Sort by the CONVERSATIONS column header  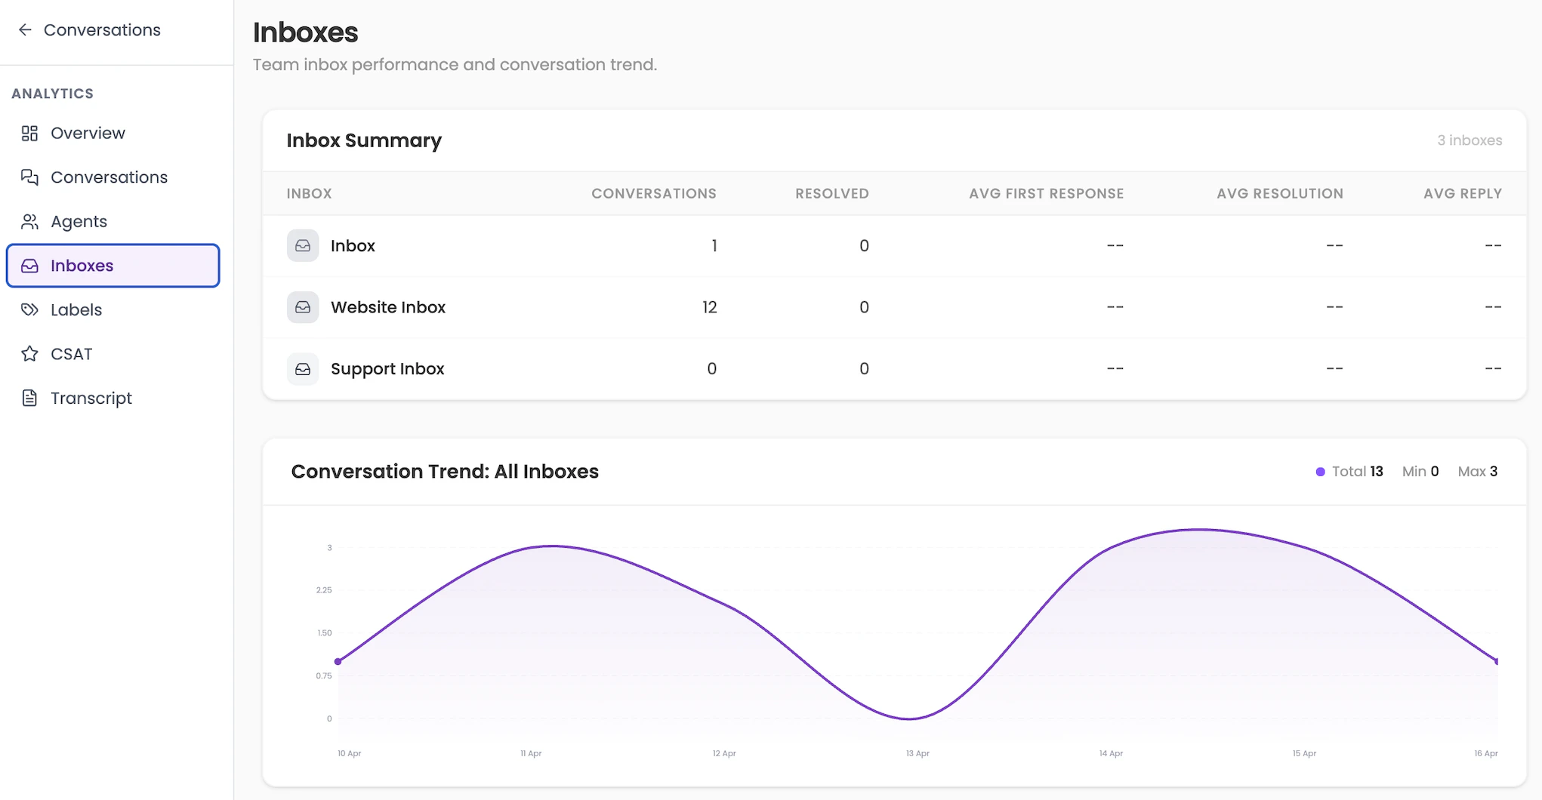click(654, 193)
